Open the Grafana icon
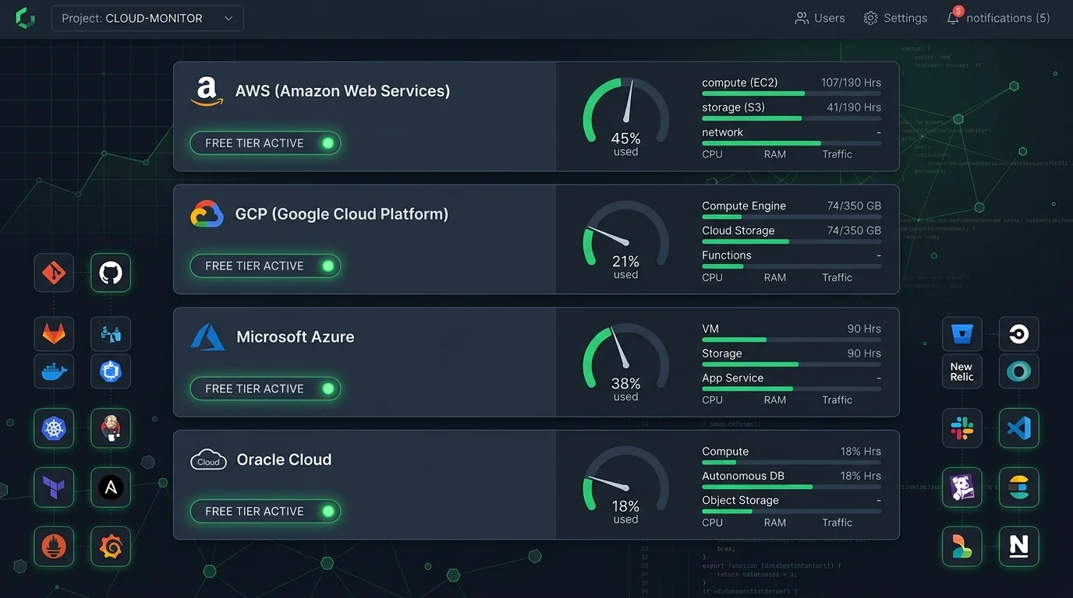This screenshot has width=1073, height=598. (x=111, y=547)
